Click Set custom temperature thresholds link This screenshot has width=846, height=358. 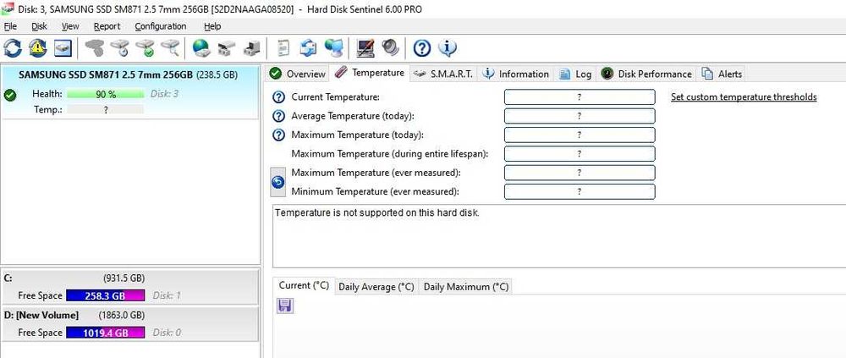[x=744, y=97]
